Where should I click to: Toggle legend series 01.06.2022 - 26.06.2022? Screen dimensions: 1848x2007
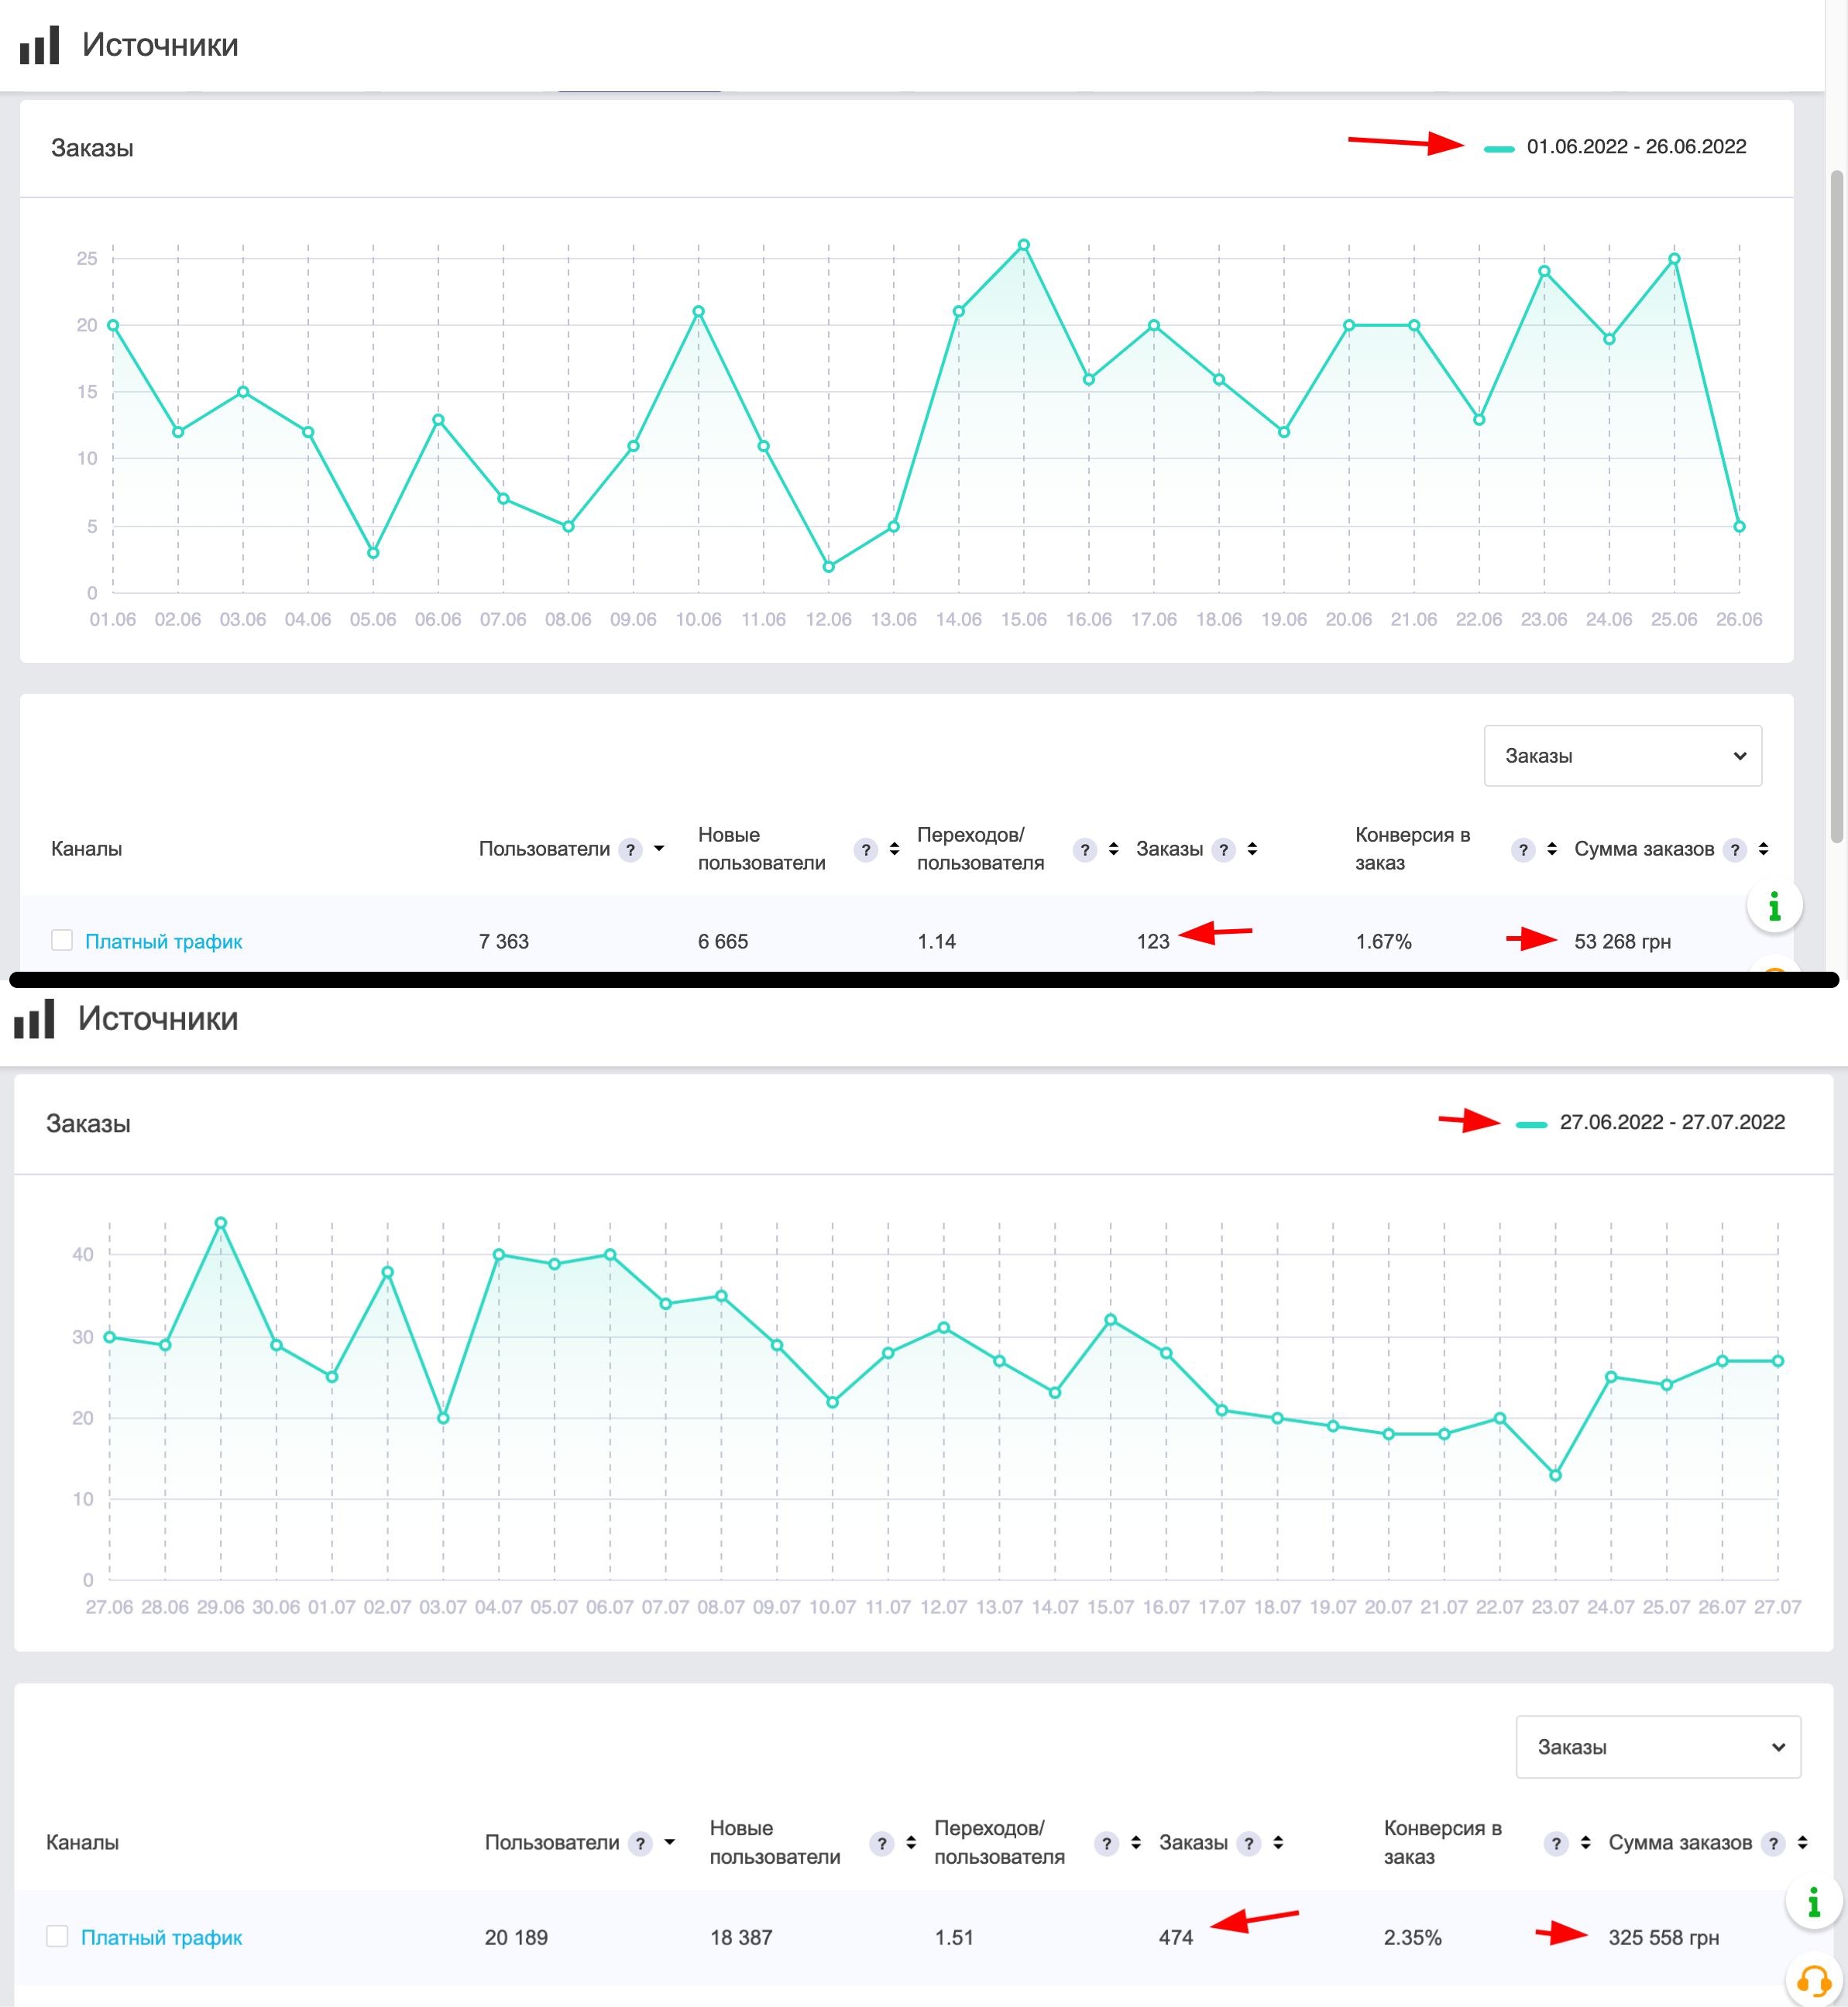(1635, 147)
